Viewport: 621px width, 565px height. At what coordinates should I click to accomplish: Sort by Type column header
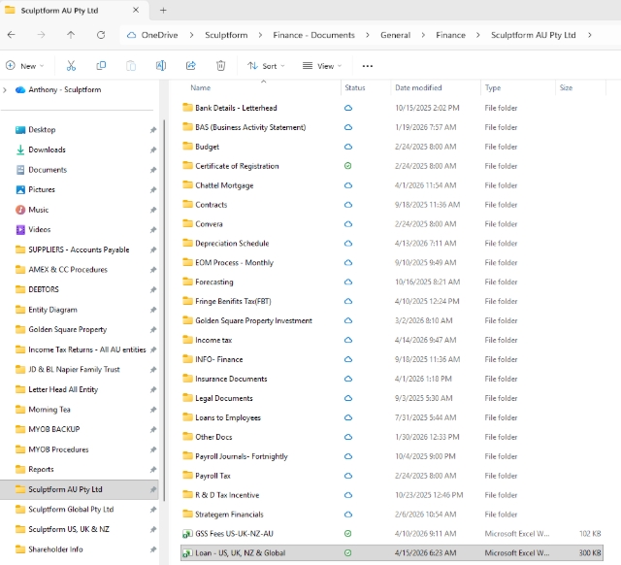(493, 87)
